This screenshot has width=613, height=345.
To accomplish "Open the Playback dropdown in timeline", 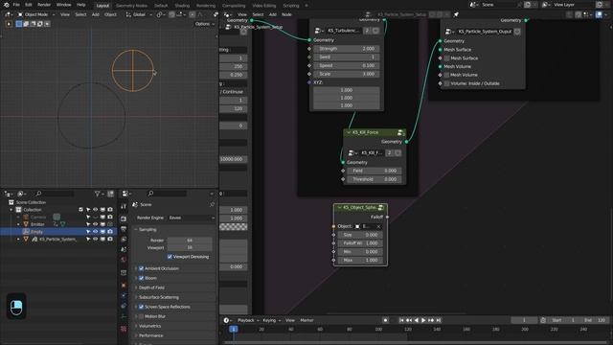I will (x=248, y=320).
